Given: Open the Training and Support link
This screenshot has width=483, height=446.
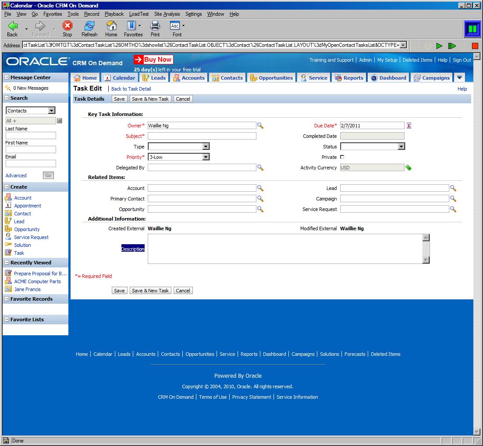Looking at the screenshot, I should pyautogui.click(x=331, y=60).
